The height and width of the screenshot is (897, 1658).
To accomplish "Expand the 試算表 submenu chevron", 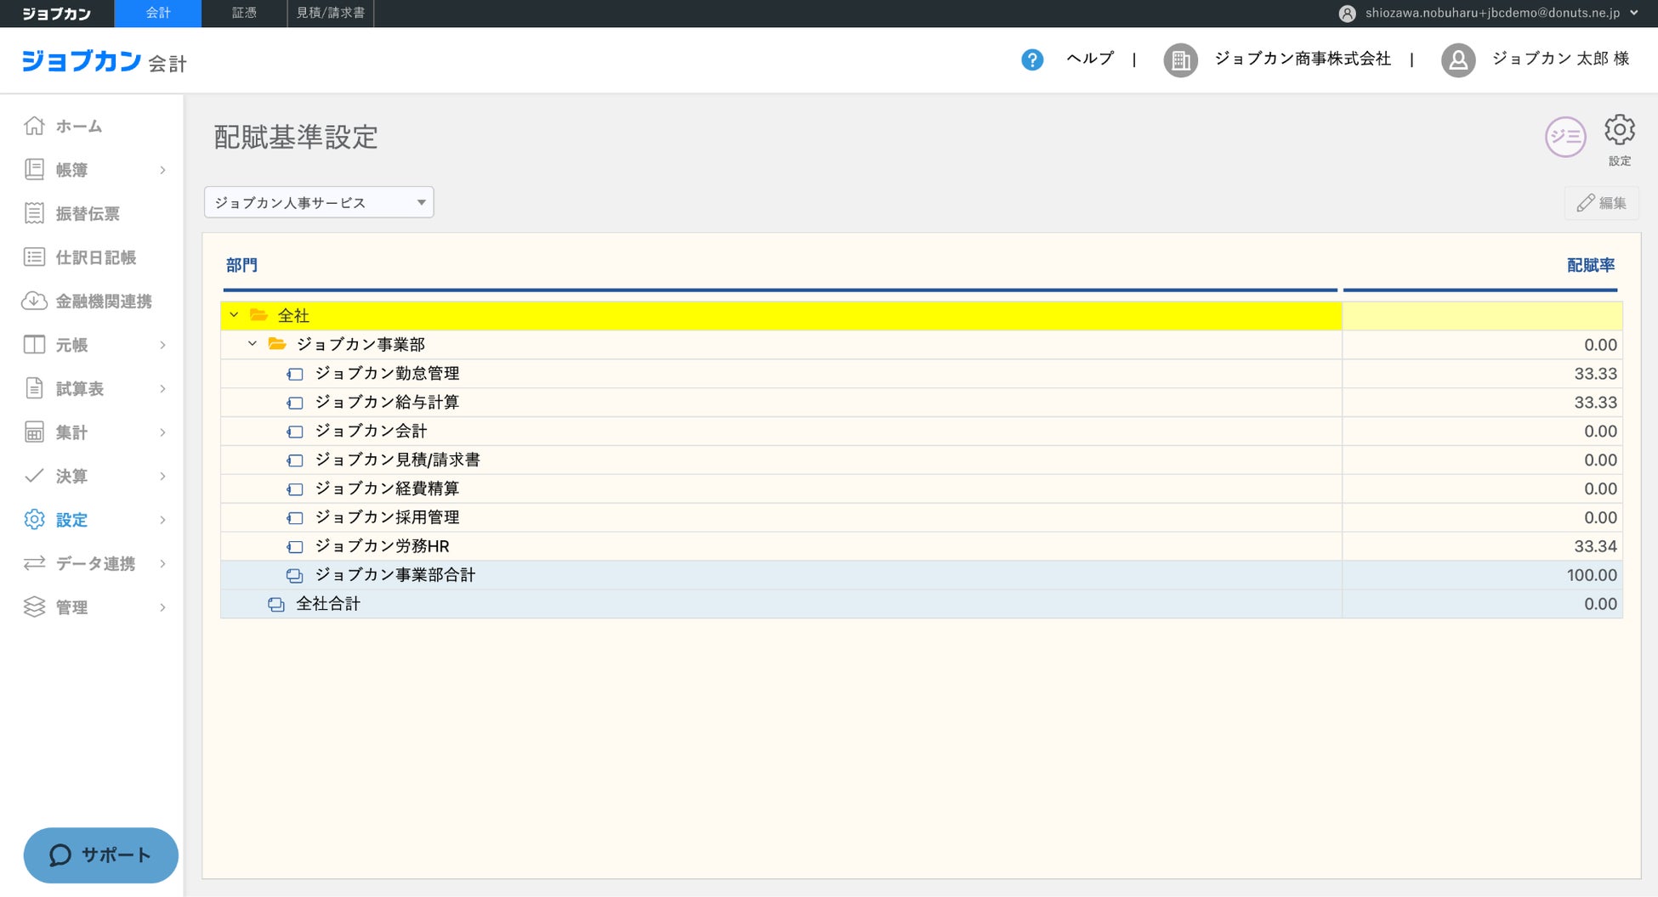I will [162, 388].
